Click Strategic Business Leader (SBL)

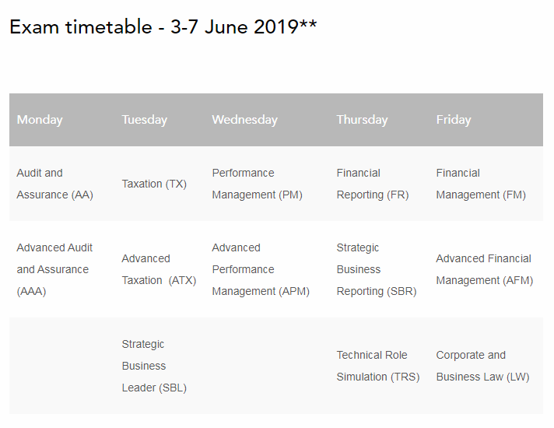coord(154,366)
